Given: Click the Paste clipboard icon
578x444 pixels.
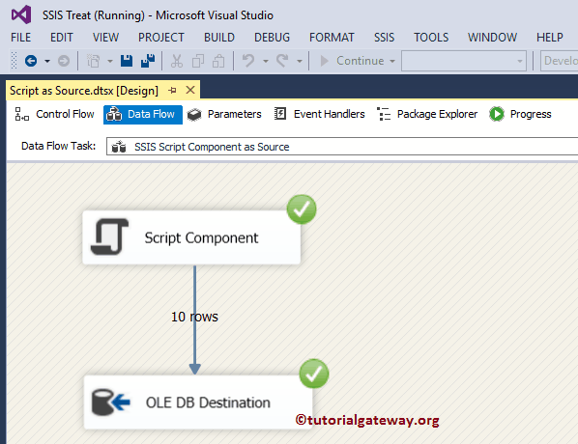Looking at the screenshot, I should (218, 61).
